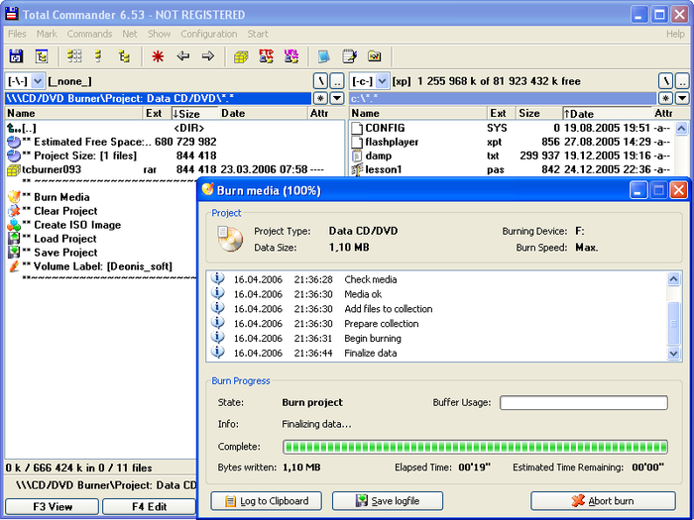Click the F3 View button
Image resolution: width=694 pixels, height=520 pixels.
tap(53, 507)
